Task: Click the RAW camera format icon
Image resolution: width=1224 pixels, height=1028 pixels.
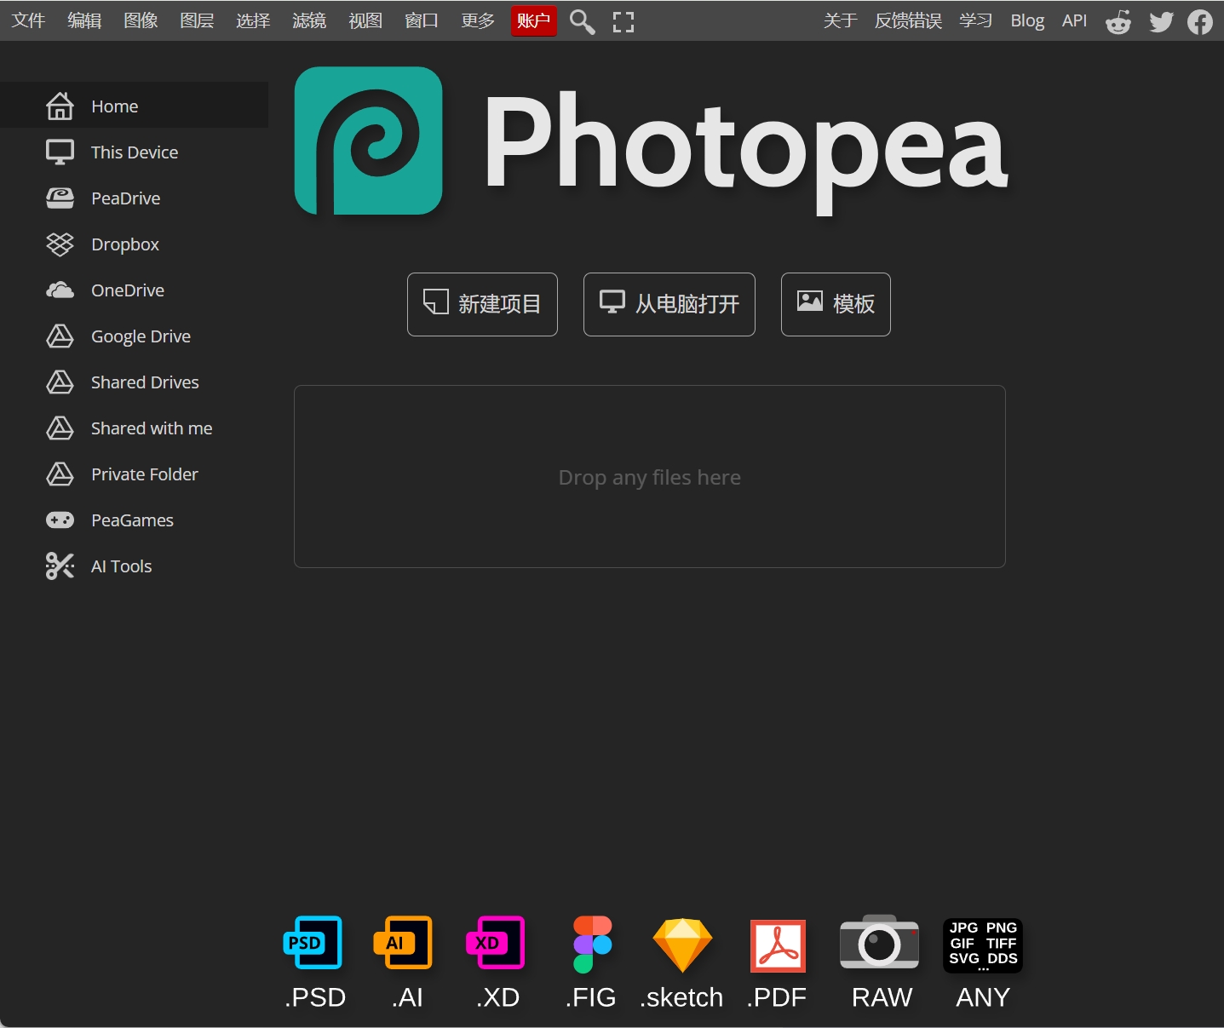Action: 879,942
